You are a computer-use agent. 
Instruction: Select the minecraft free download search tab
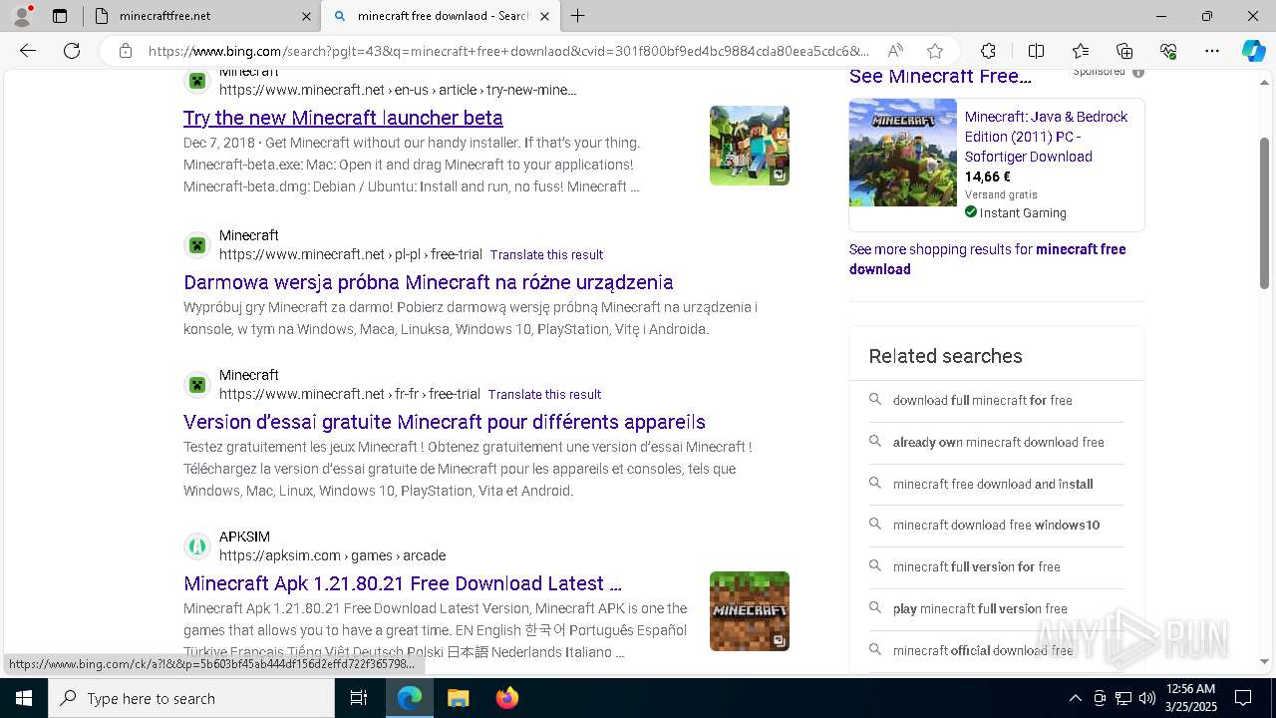tap(442, 16)
